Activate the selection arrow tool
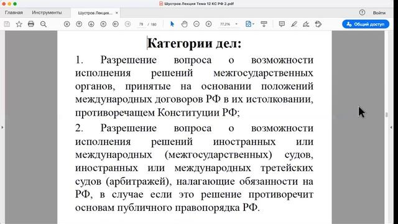398x224 pixels. [x=172, y=24]
